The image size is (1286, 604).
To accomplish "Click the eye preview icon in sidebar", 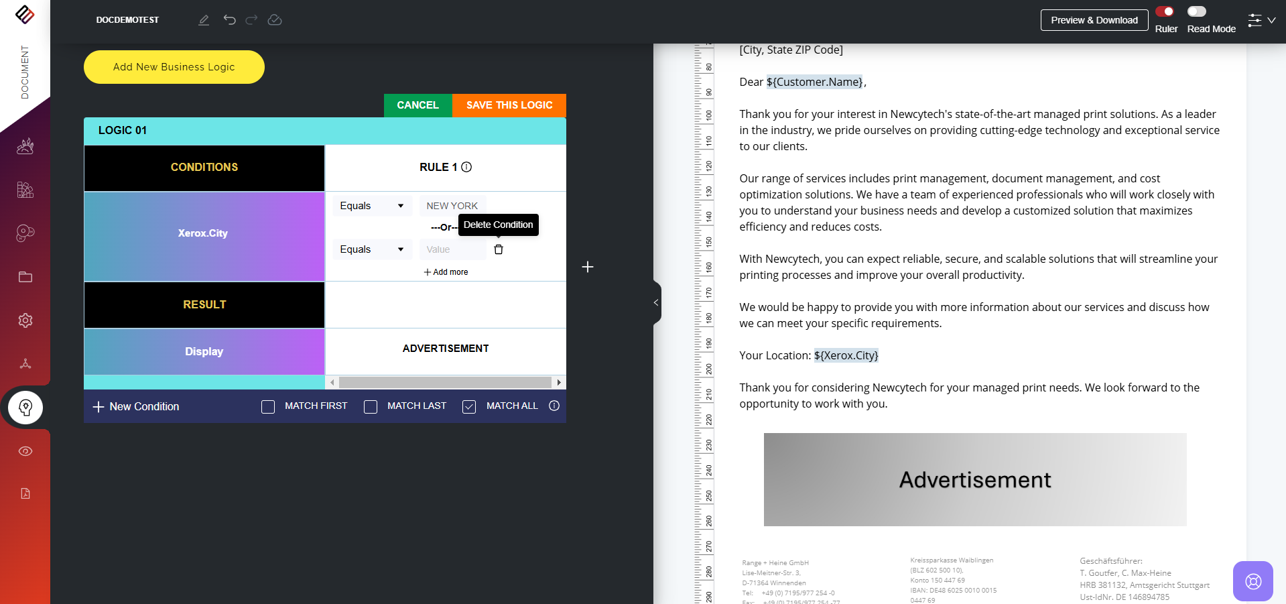I will [25, 451].
